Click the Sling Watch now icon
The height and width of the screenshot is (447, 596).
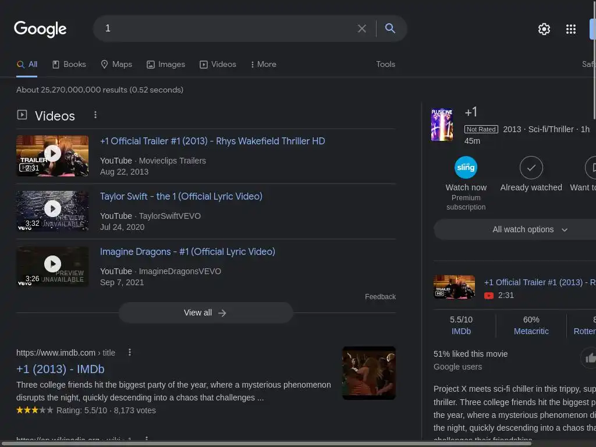click(466, 167)
